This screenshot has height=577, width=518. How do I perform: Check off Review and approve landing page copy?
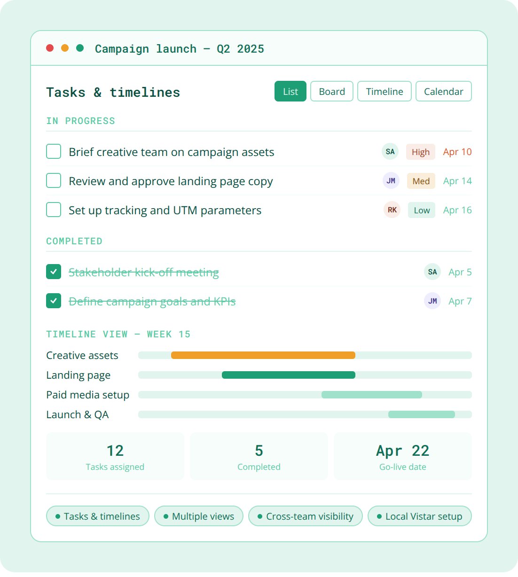[54, 181]
